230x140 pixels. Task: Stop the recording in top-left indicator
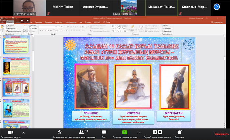27,20
